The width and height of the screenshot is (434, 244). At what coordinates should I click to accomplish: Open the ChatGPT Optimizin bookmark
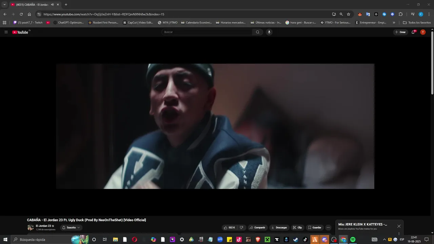[68, 23]
